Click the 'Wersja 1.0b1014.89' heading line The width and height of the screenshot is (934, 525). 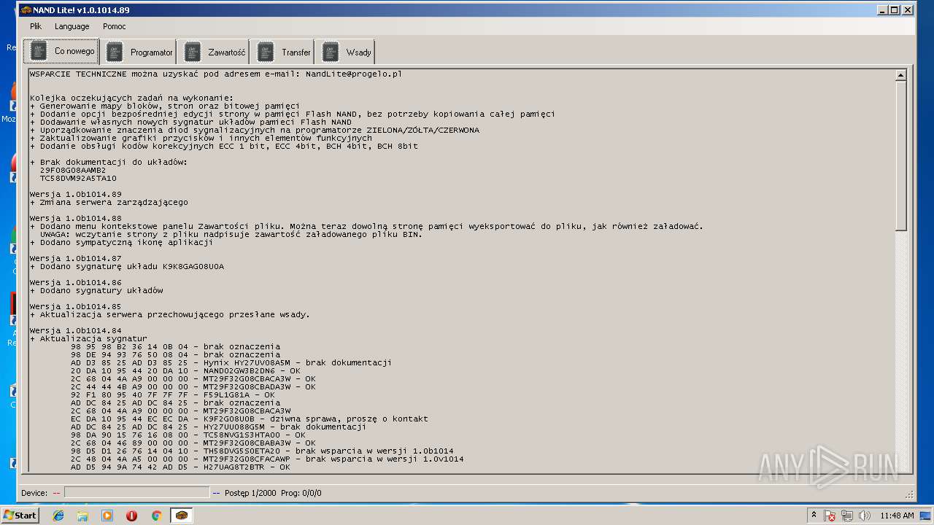tap(76, 195)
